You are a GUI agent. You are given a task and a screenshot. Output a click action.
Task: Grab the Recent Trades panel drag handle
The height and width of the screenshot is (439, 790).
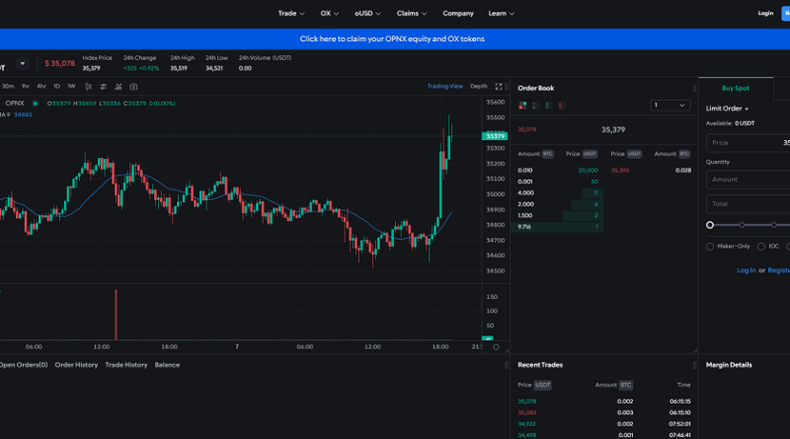[x=695, y=365]
